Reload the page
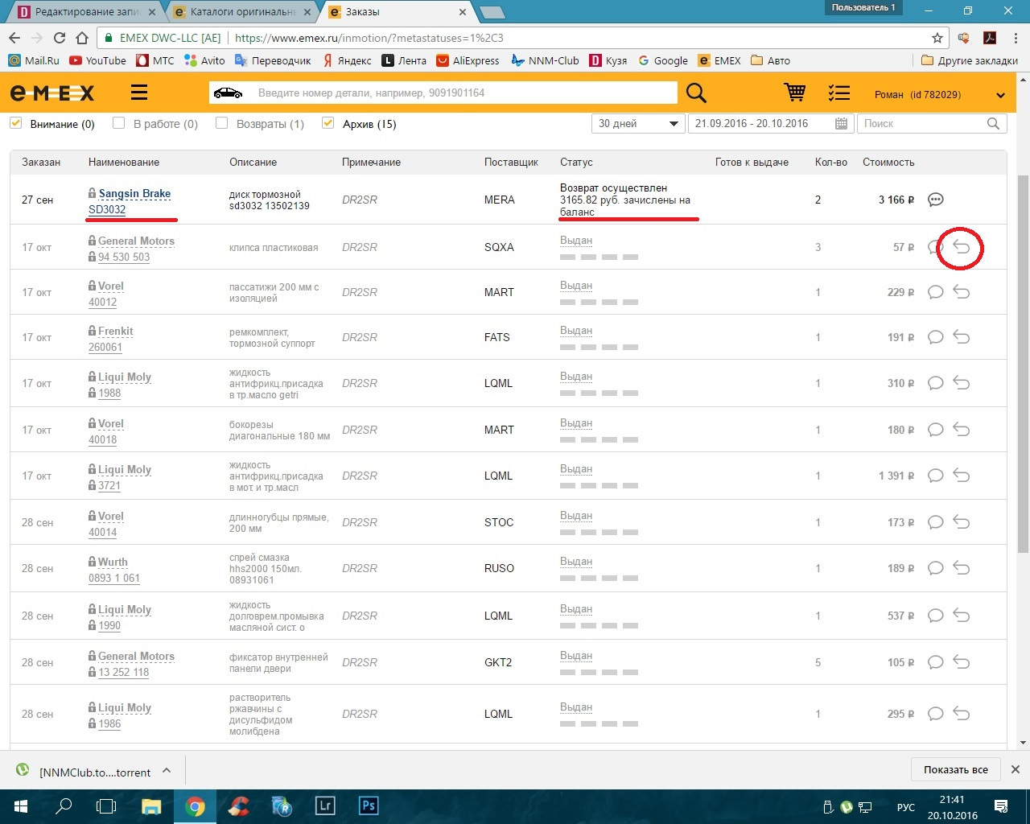The height and width of the screenshot is (824, 1030). coord(59,38)
